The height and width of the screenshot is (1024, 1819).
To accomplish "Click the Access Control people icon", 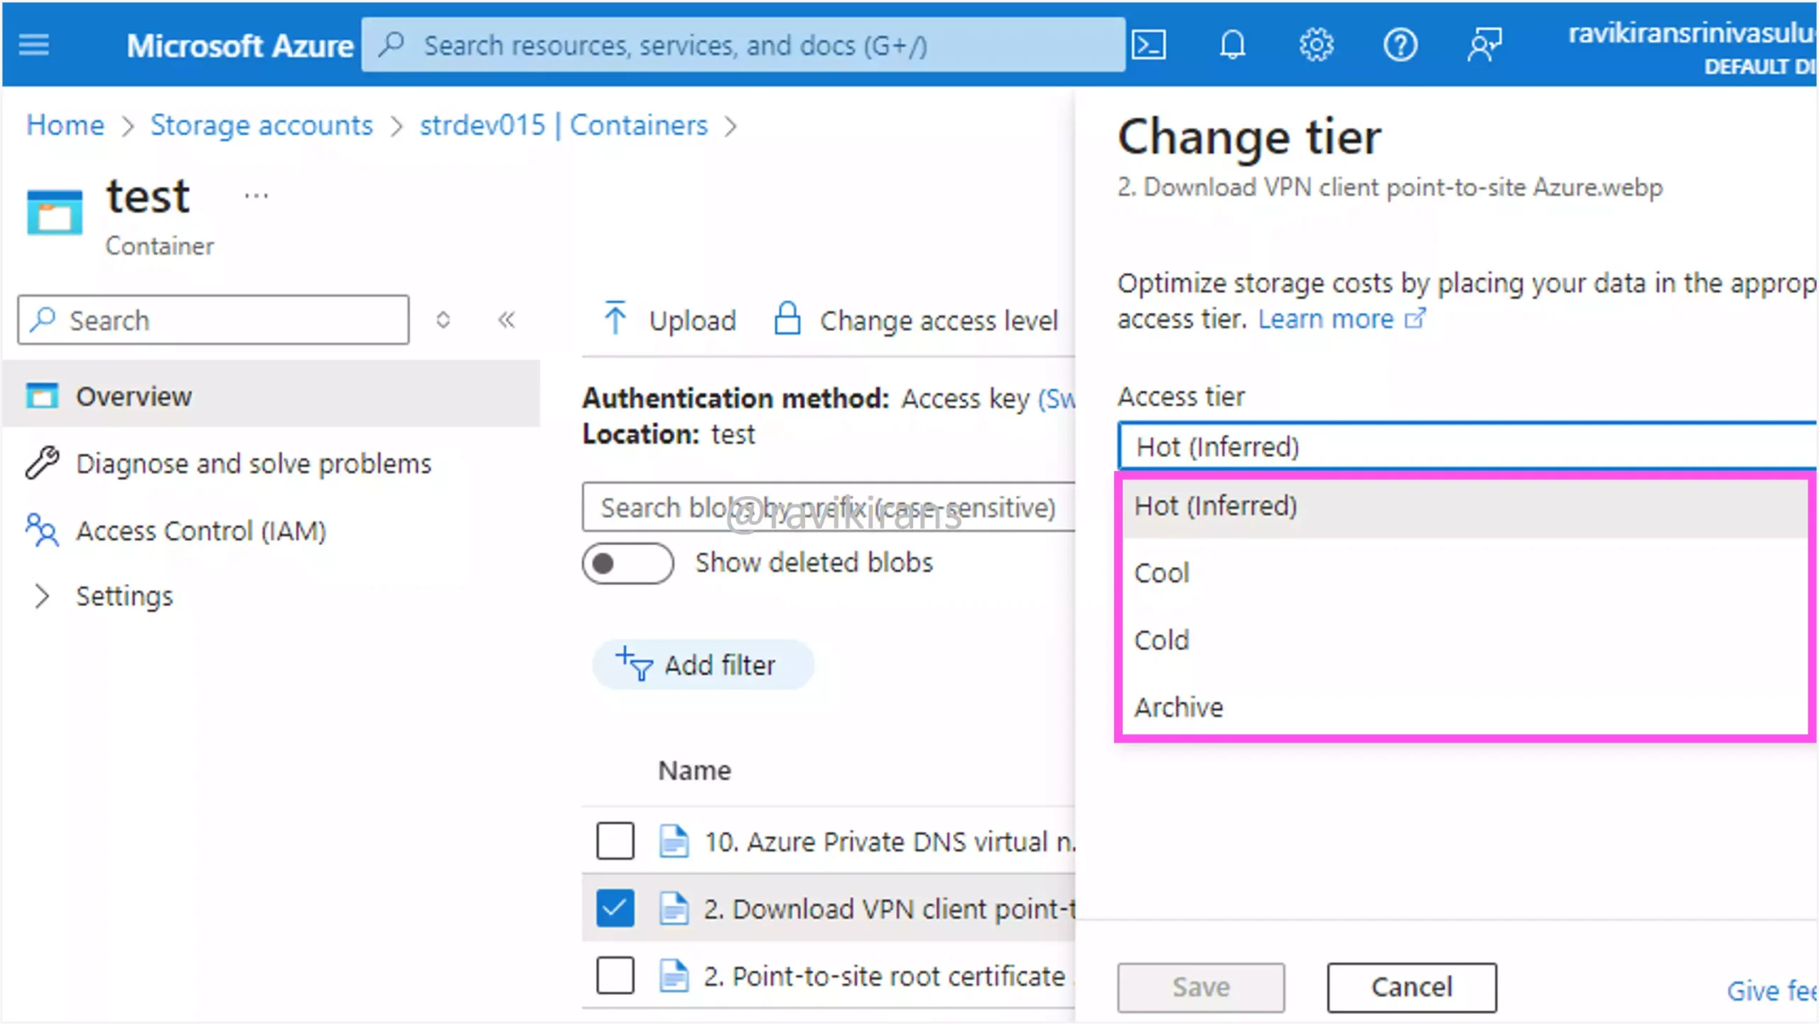I will tap(42, 530).
